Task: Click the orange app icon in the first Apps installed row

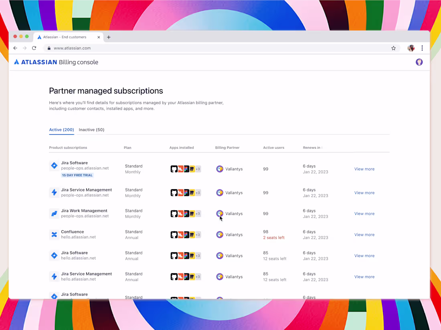Action: coord(180,169)
